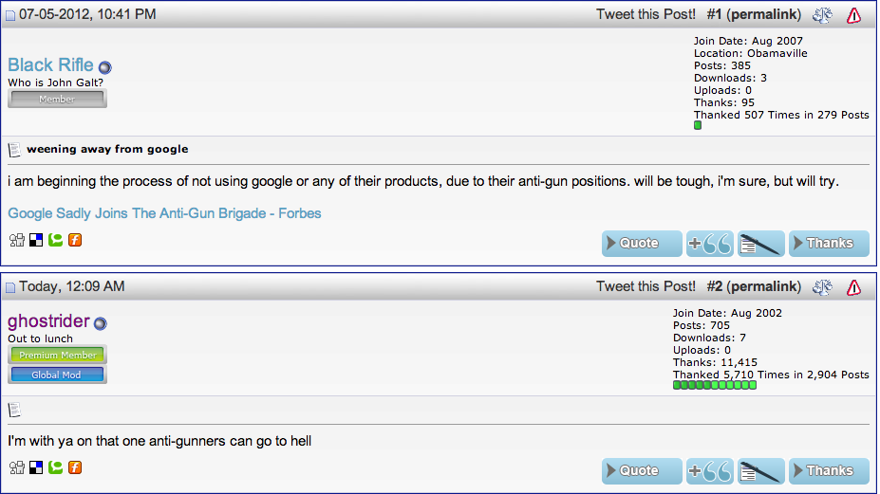
Task: Click the orange Furl icon under ghostrider's post
Action: (x=75, y=467)
